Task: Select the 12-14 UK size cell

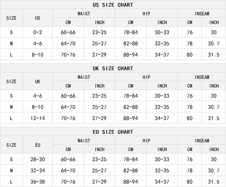Action: [x=38, y=118]
